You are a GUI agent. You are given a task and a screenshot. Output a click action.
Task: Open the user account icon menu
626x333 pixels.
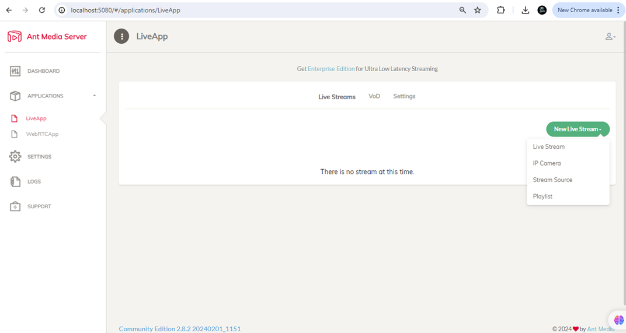(610, 37)
